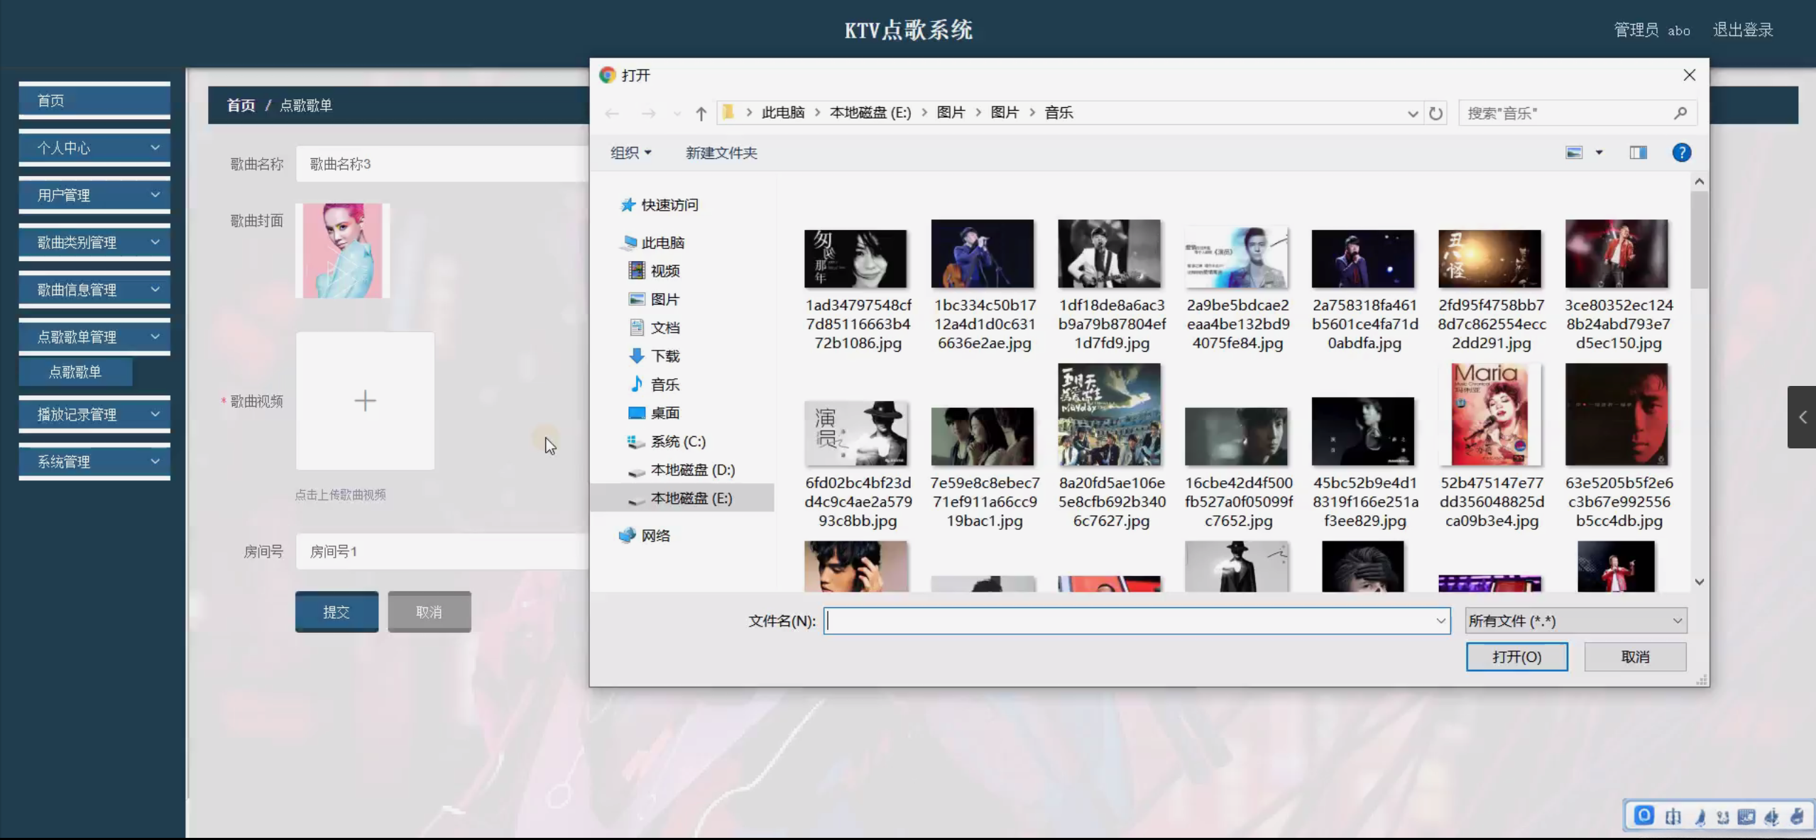The width and height of the screenshot is (1816, 840).
Task: Open the 组织 dropdown menu
Action: pyautogui.click(x=630, y=153)
